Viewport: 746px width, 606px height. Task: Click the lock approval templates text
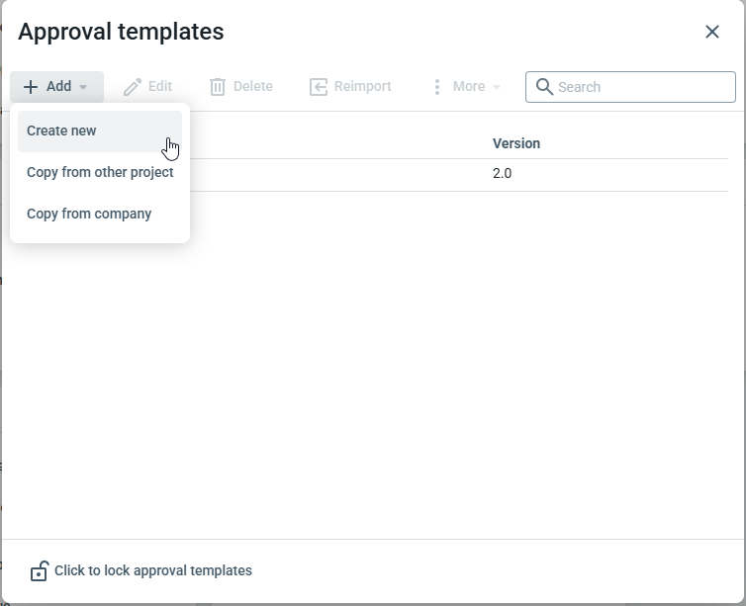[x=153, y=570]
